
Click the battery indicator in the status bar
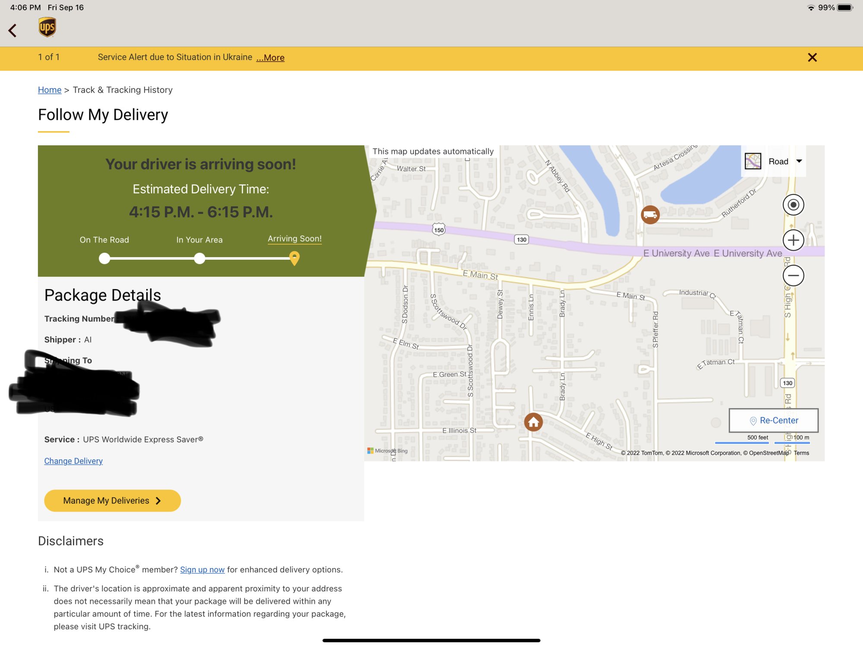(x=845, y=7)
